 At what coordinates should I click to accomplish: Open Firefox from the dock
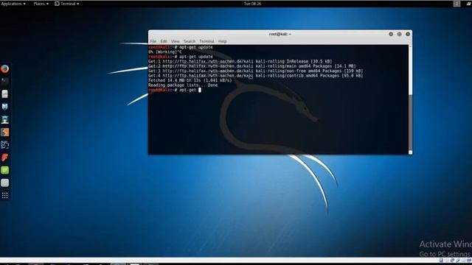(4, 68)
